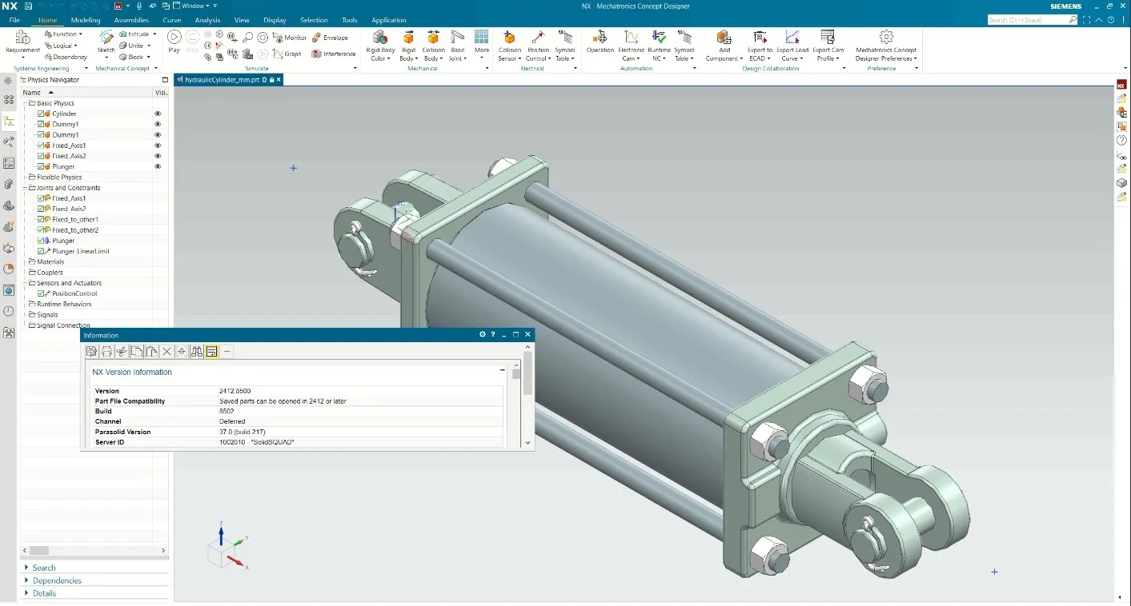Viewport: 1131px width, 606px height.
Task: Click the Export Cam Profile icon
Action: [828, 38]
